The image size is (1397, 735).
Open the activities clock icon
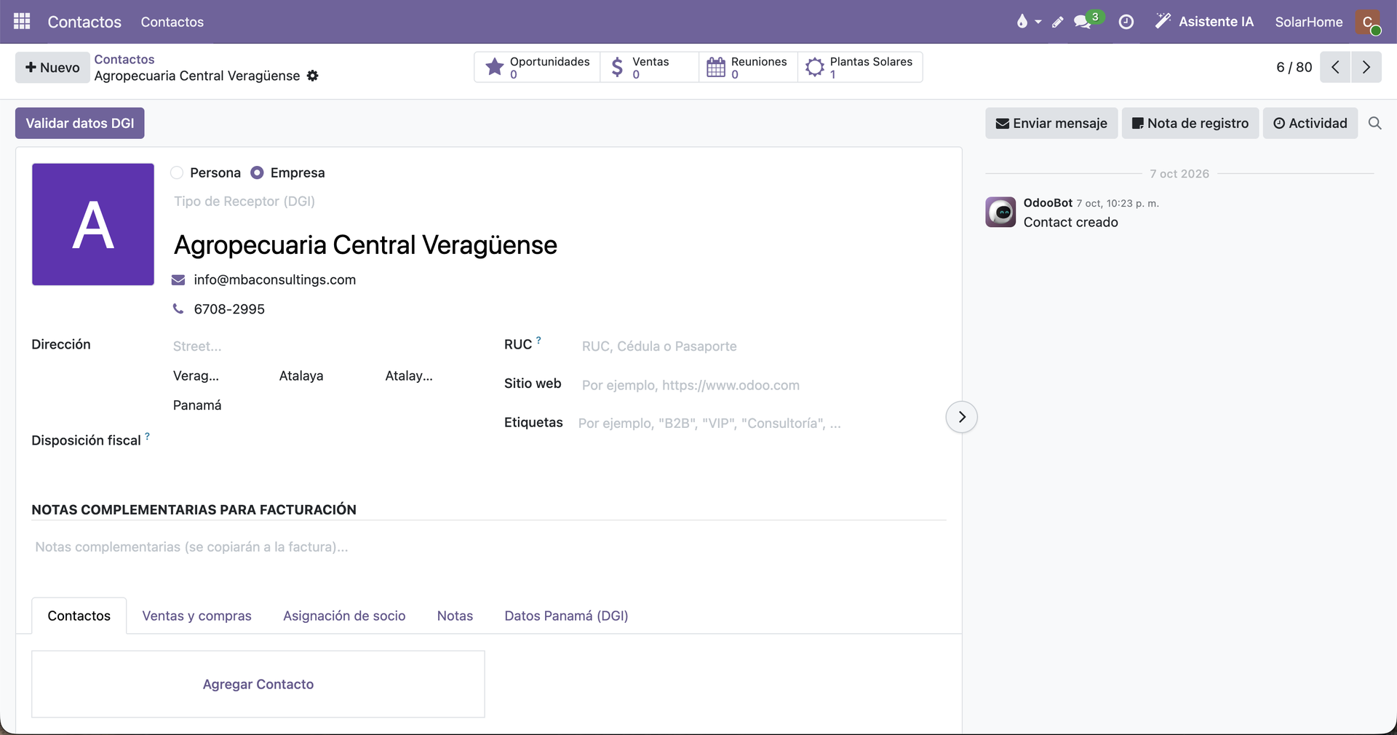coord(1126,22)
